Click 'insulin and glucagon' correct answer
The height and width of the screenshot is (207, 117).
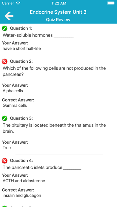(x=22, y=195)
